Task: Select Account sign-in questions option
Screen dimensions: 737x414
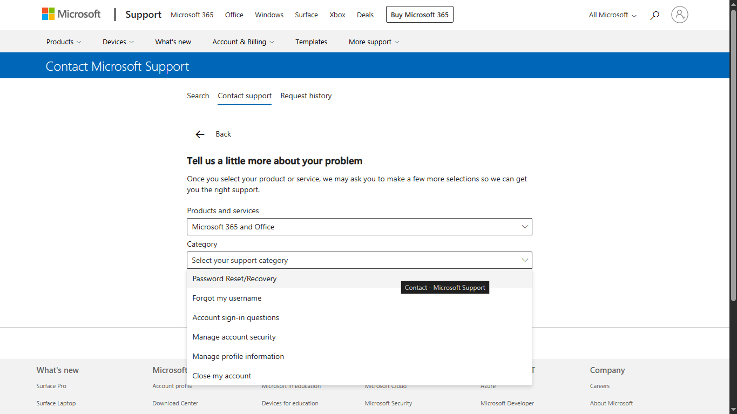Action: [x=360, y=317]
